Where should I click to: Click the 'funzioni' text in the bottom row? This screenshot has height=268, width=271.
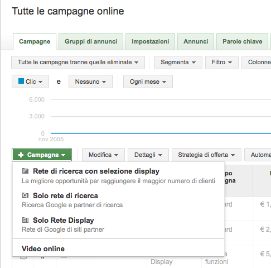click(216, 262)
